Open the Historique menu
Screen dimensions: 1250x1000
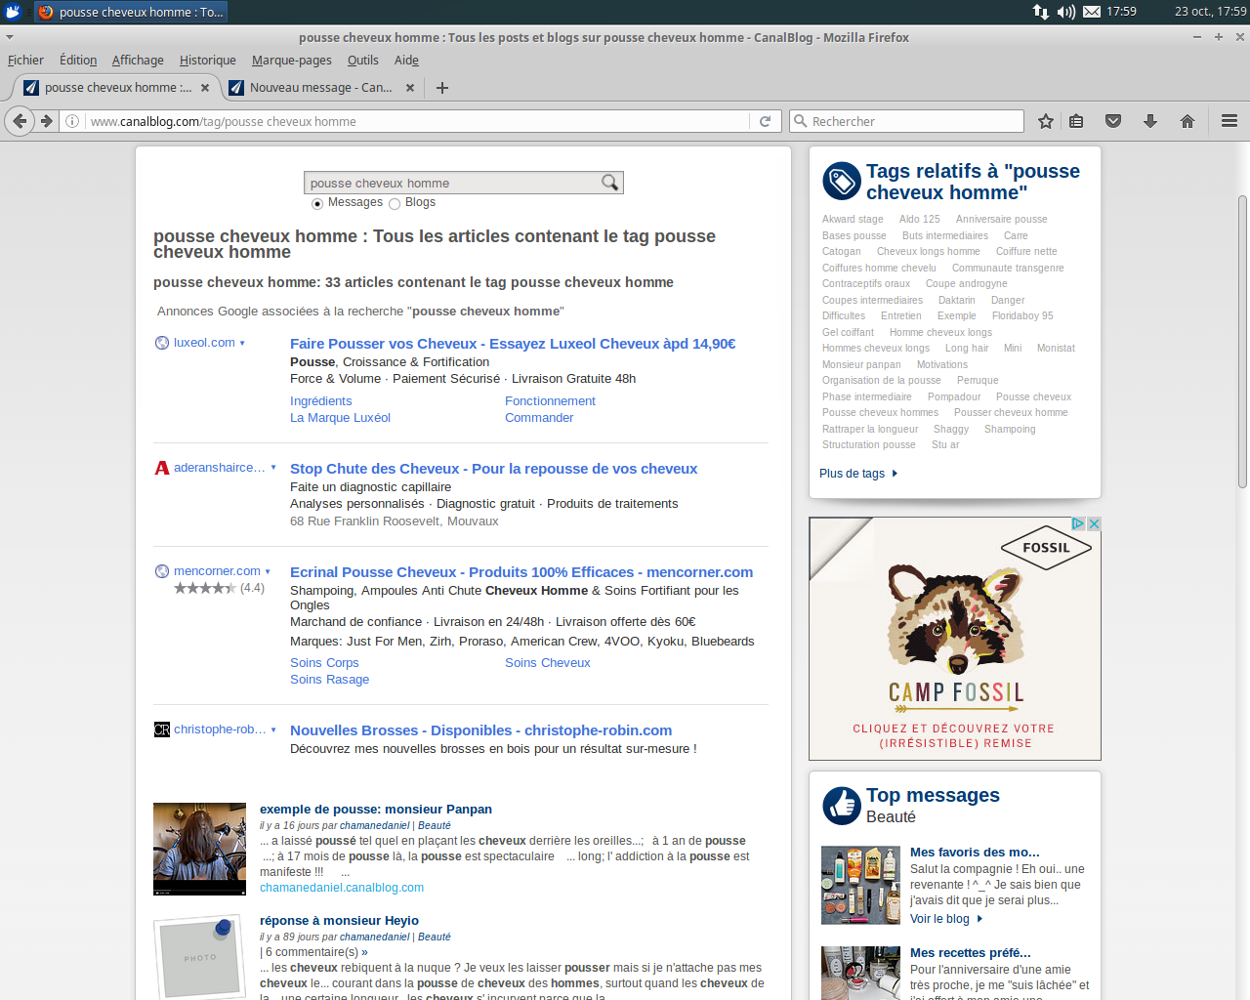click(208, 61)
